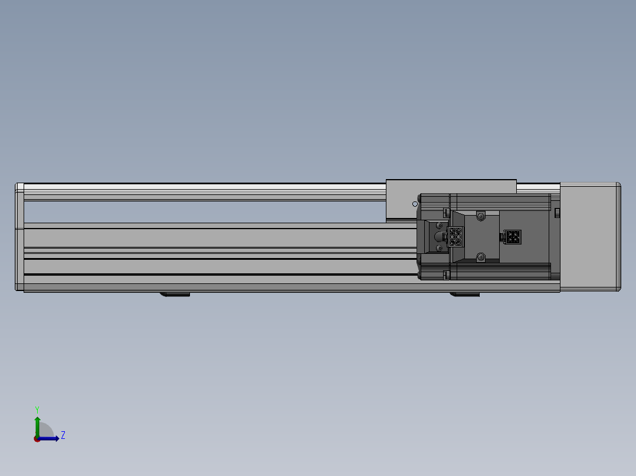The height and width of the screenshot is (476, 636).
Task: Click the red X axis dot at triad origin
Action: click(37, 439)
